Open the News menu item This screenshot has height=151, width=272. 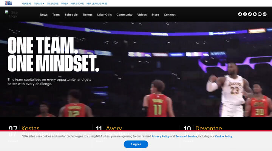click(44, 15)
